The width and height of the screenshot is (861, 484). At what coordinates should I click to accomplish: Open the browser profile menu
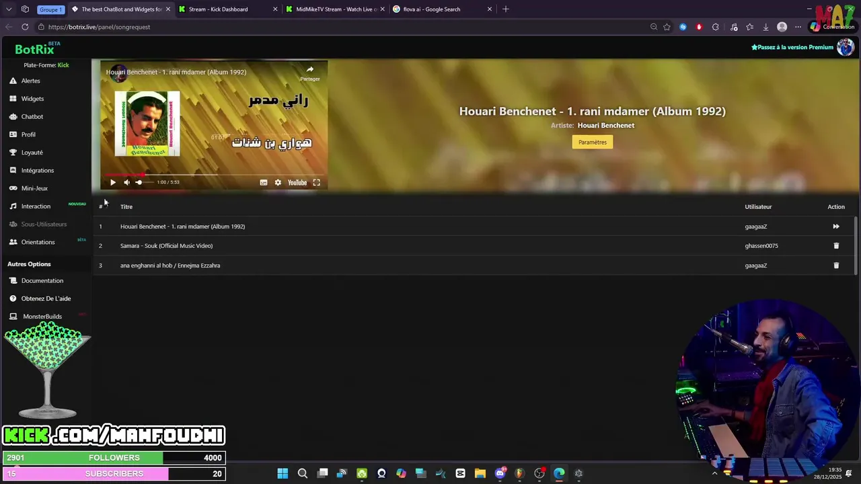[782, 27]
